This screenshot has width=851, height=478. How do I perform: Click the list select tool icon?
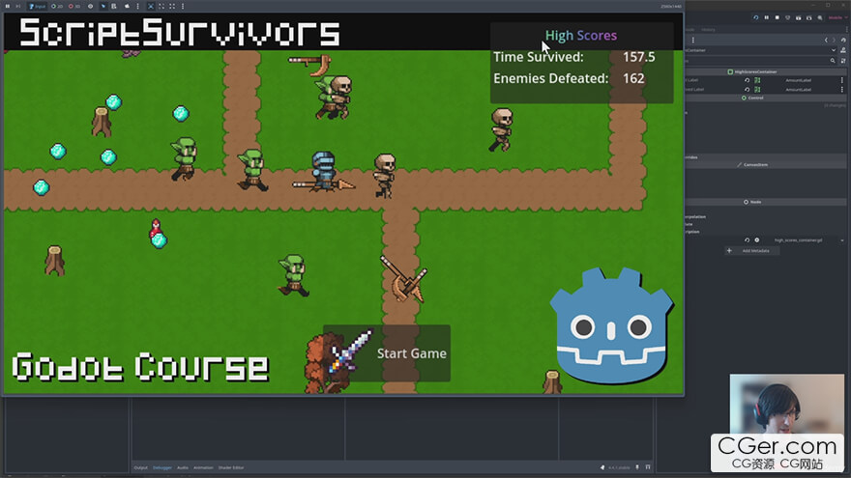pos(114,6)
